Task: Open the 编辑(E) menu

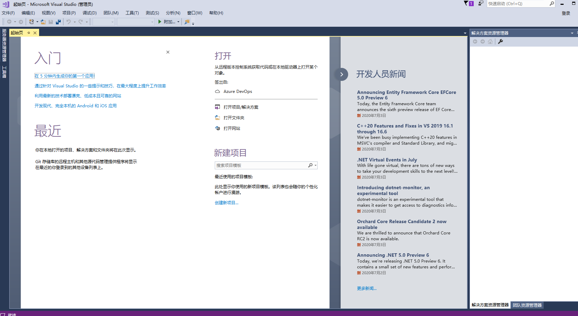Action: pos(28,13)
